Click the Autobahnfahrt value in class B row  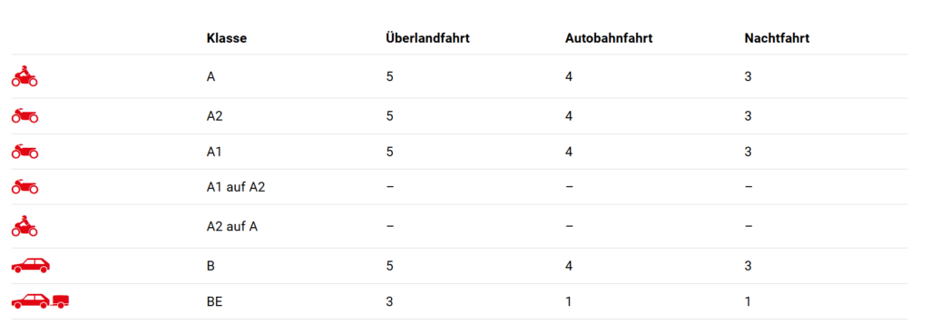pos(569,266)
